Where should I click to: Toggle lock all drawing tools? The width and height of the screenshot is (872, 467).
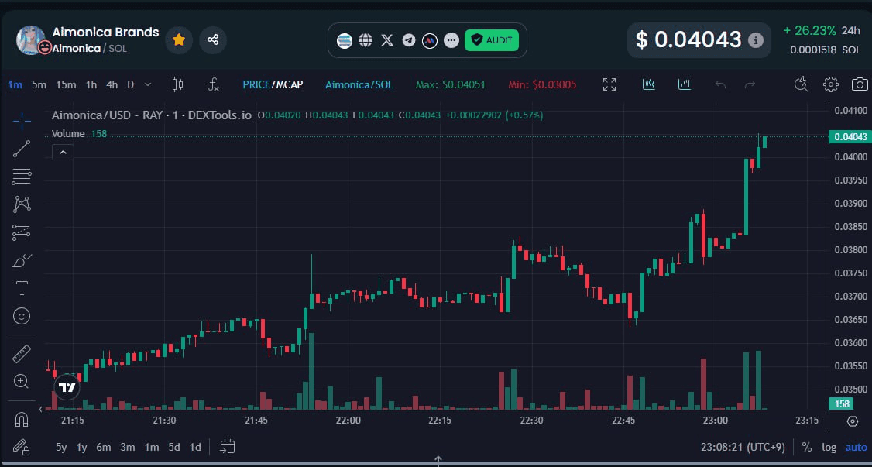click(x=22, y=446)
